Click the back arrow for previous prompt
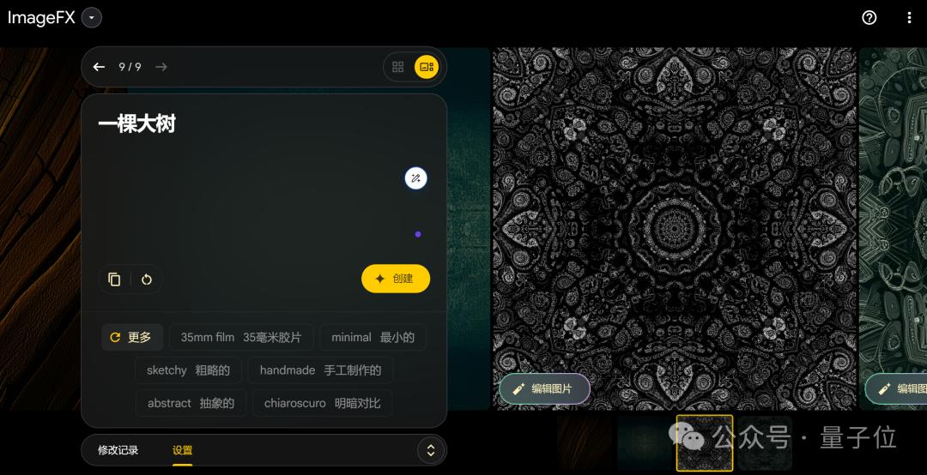The width and height of the screenshot is (927, 475). click(99, 67)
